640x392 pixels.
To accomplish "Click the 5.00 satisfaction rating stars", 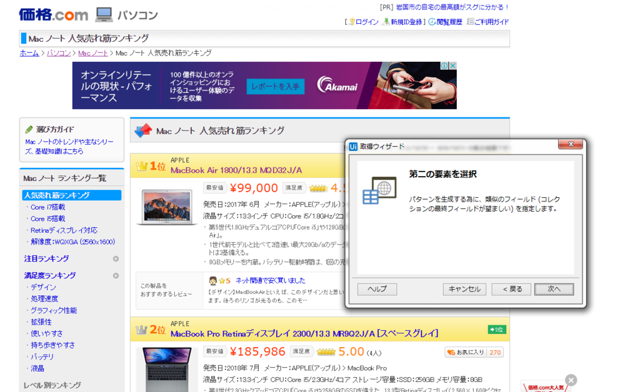I will [325, 351].
